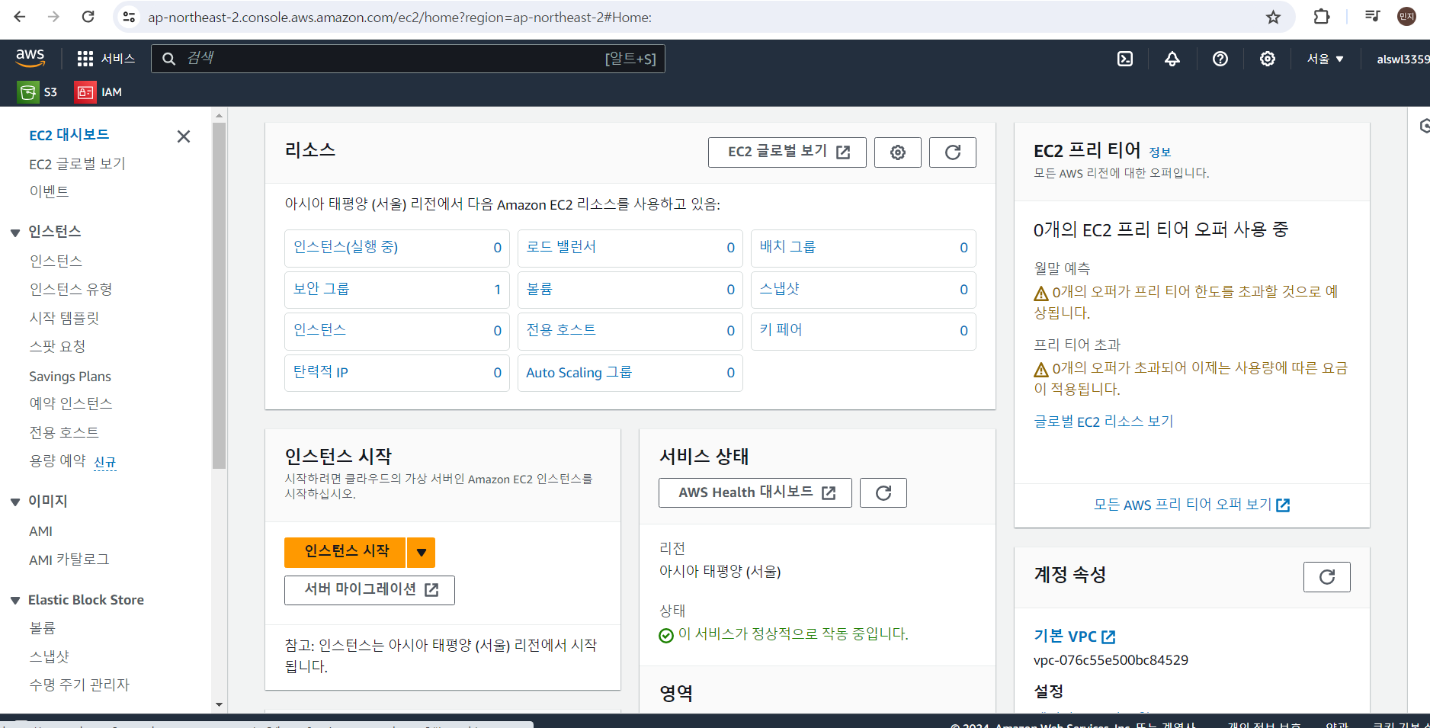The height and width of the screenshot is (728, 1430).
Task: Open CloudShell terminal icon in header
Action: coord(1125,59)
